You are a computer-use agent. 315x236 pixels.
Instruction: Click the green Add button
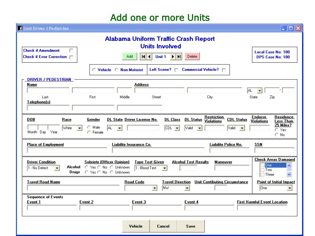(130, 57)
